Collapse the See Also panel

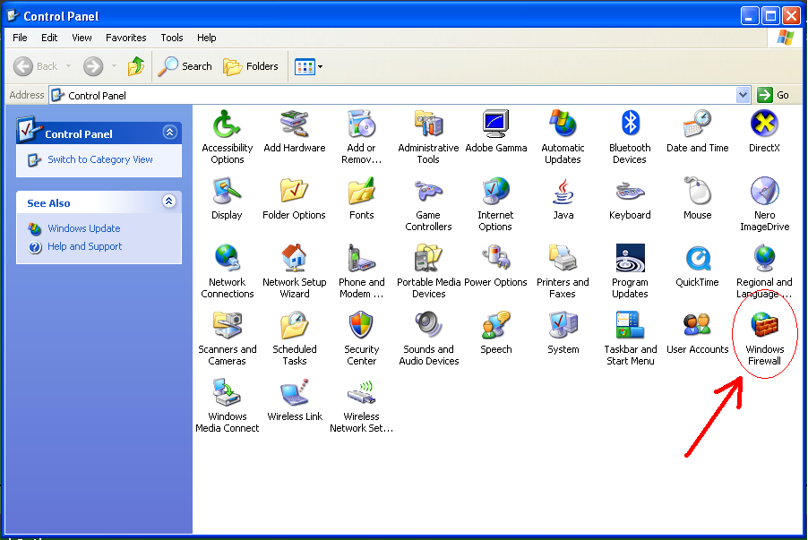[x=169, y=202]
